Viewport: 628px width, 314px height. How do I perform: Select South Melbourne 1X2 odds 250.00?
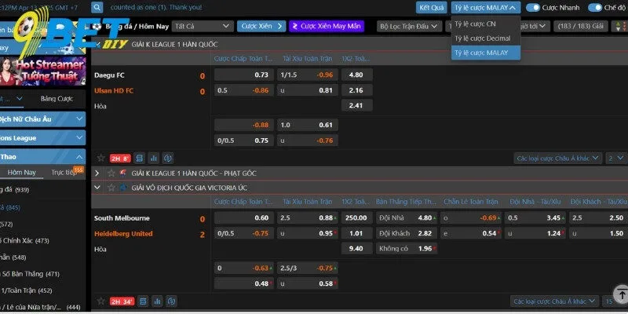(357, 218)
